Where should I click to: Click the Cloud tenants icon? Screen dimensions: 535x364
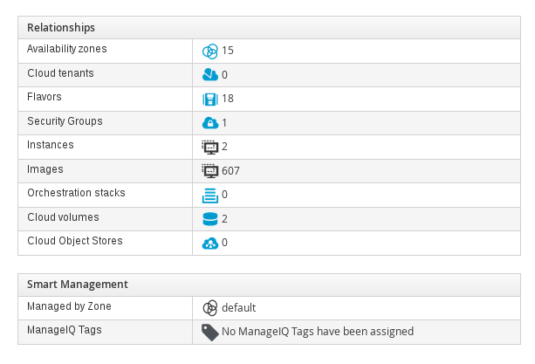[x=209, y=74]
